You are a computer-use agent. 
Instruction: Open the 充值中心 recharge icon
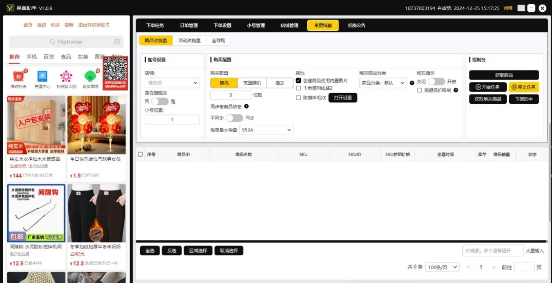point(42,77)
